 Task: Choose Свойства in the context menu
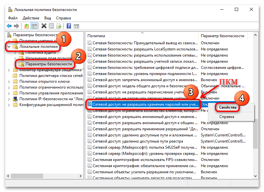[229, 107]
